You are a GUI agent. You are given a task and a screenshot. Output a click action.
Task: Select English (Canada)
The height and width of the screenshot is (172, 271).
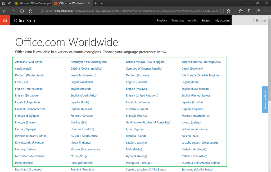click(136, 82)
